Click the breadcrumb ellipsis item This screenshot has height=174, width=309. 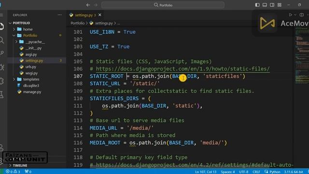(x=118, y=23)
